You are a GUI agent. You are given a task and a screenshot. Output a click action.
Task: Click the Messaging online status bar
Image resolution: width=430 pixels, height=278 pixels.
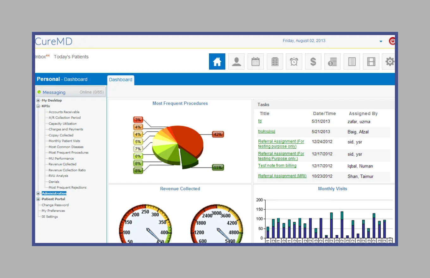(x=71, y=92)
